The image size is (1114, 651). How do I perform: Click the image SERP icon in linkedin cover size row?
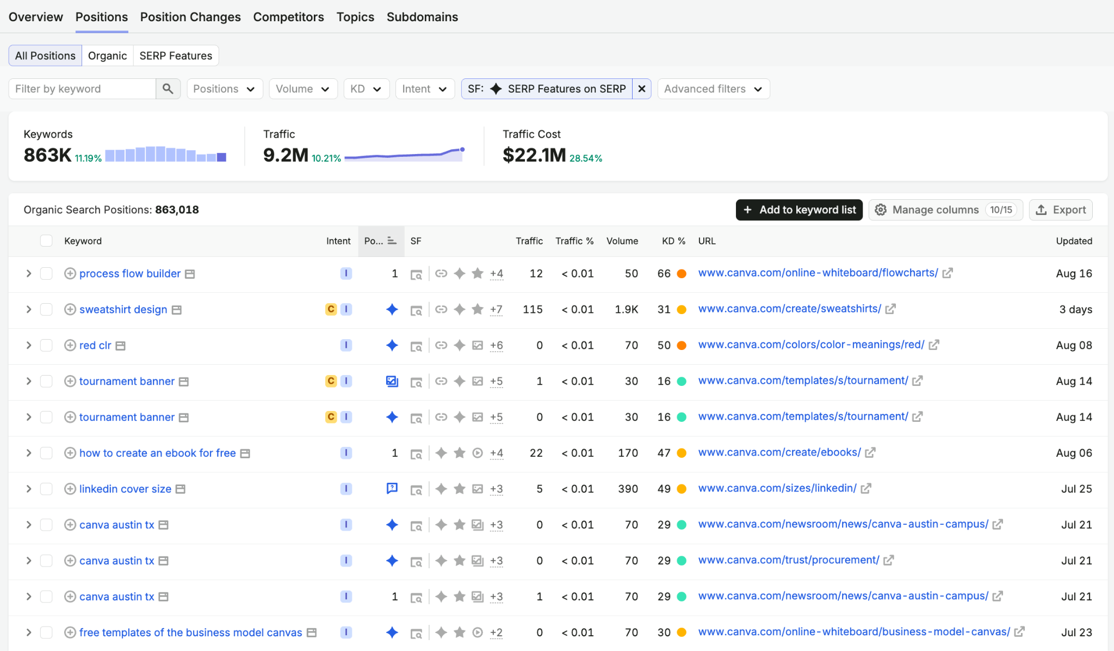coord(478,489)
